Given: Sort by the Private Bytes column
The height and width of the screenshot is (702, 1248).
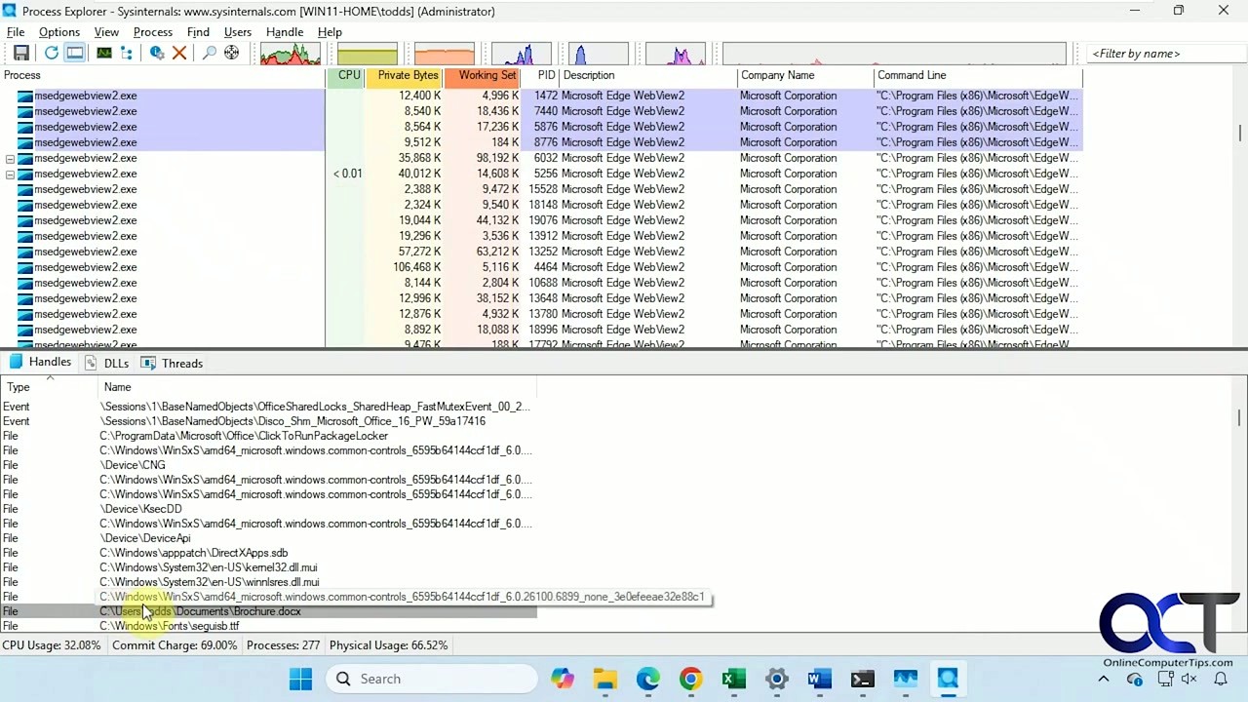Looking at the screenshot, I should click(408, 75).
